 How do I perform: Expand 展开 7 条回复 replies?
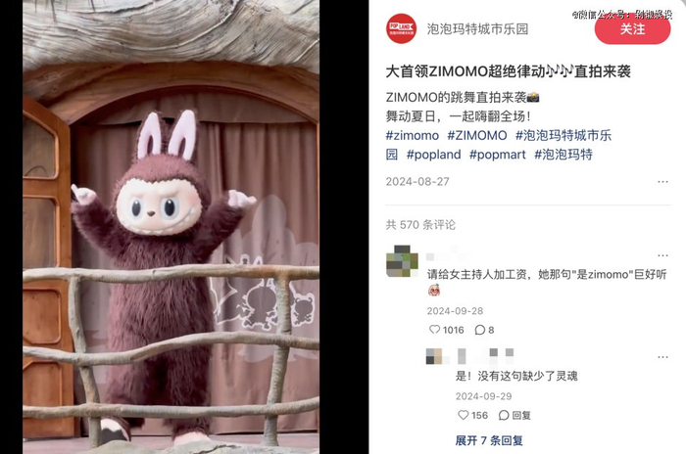[489, 440]
